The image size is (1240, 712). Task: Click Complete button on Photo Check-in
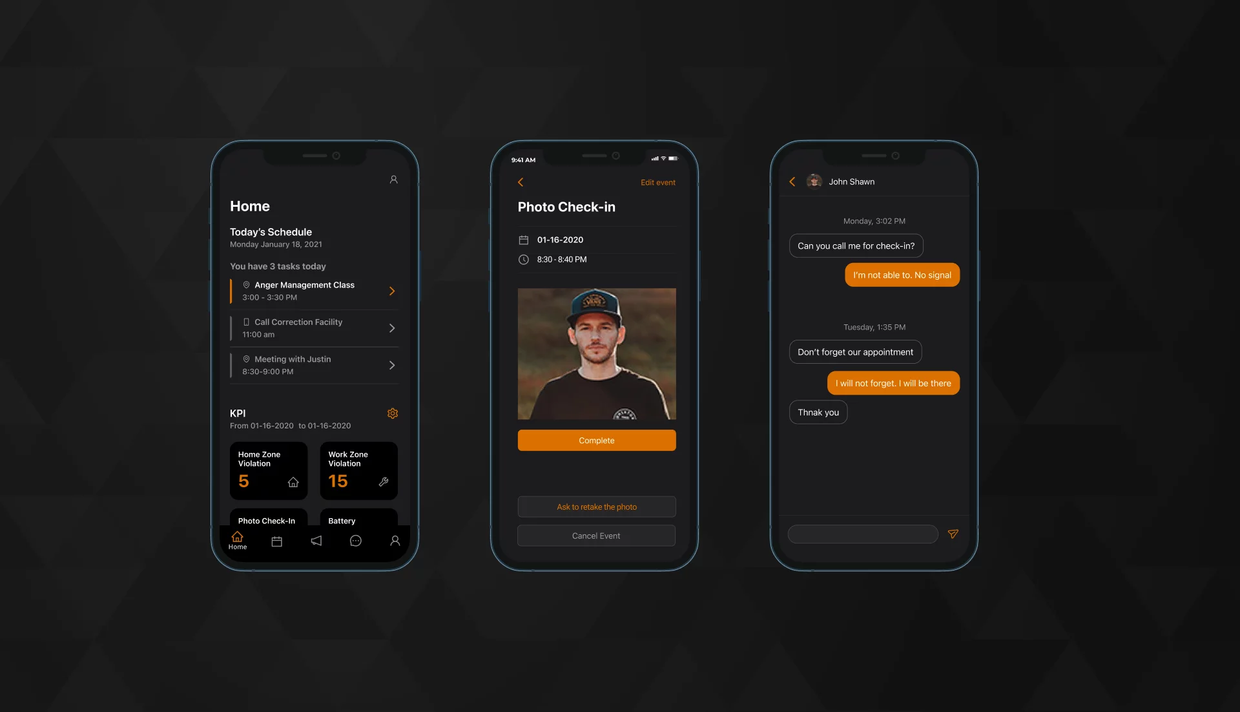coord(597,439)
